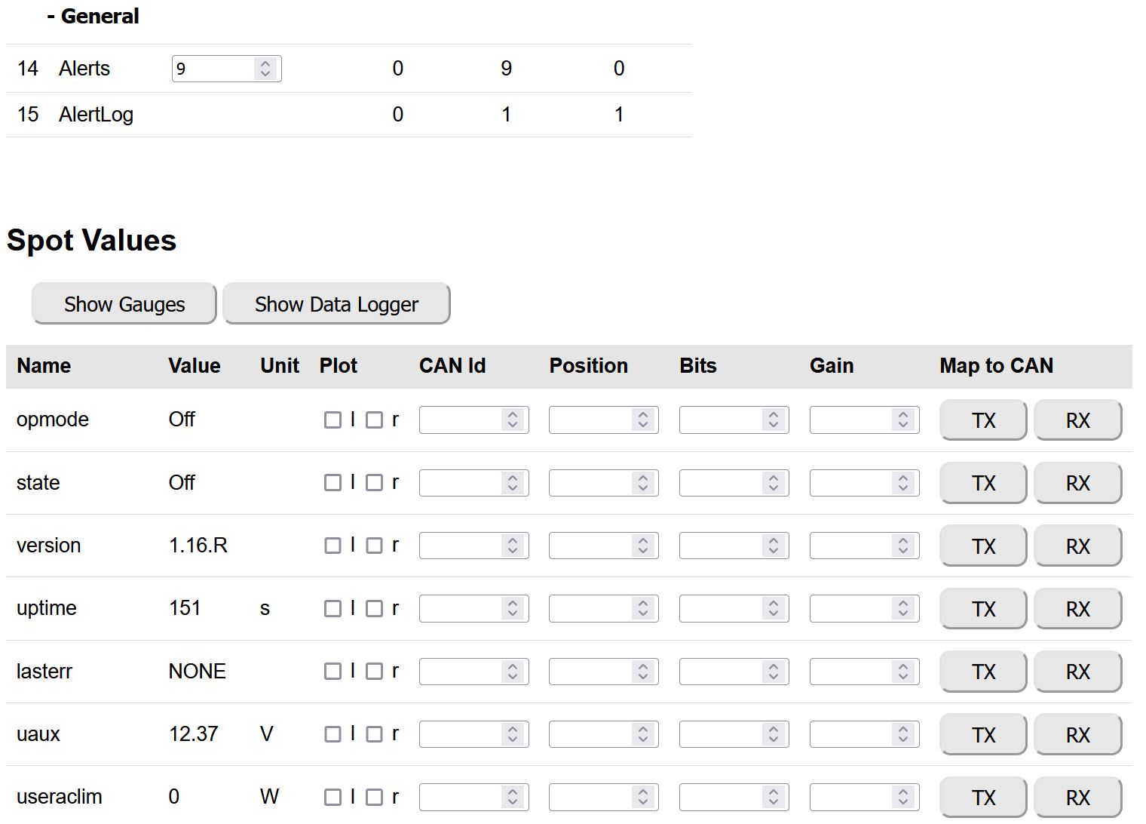This screenshot has width=1146, height=824.
Task: Tick the 'r' plot checkbox for version
Action: [374, 546]
